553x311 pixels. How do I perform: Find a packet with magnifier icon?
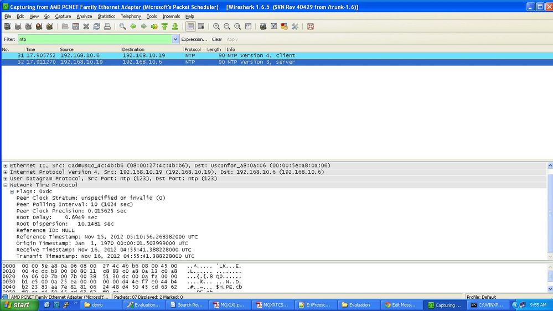click(122, 27)
